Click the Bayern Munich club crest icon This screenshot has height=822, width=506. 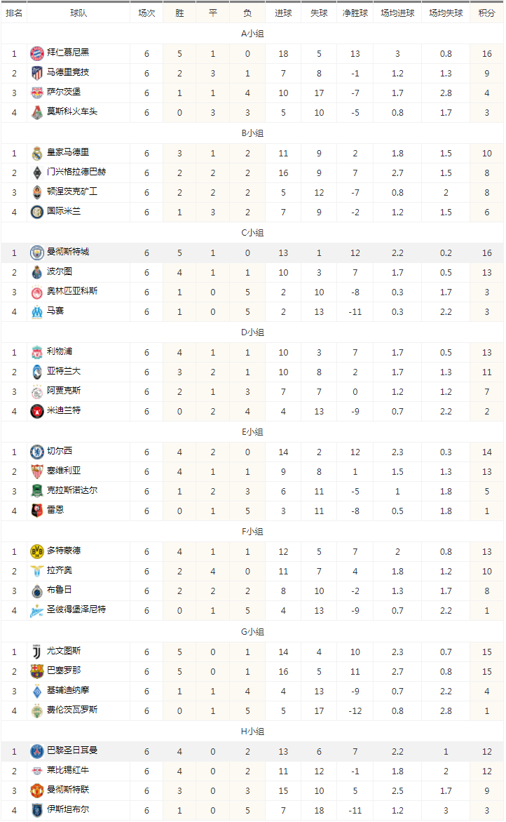(x=36, y=53)
